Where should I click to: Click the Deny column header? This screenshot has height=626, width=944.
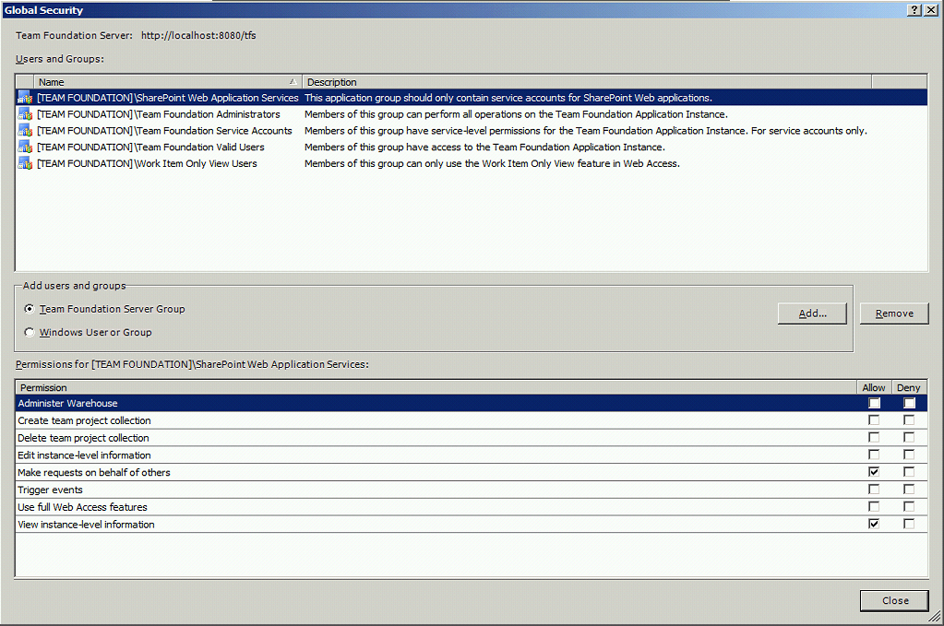[909, 387]
